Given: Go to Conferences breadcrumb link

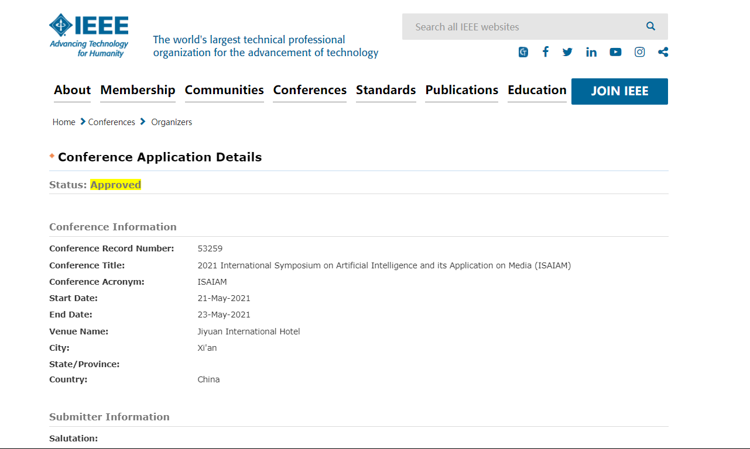Looking at the screenshot, I should (x=111, y=122).
